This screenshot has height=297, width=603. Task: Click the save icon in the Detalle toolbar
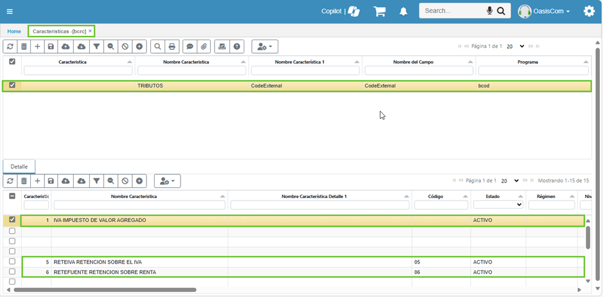[x=51, y=181]
